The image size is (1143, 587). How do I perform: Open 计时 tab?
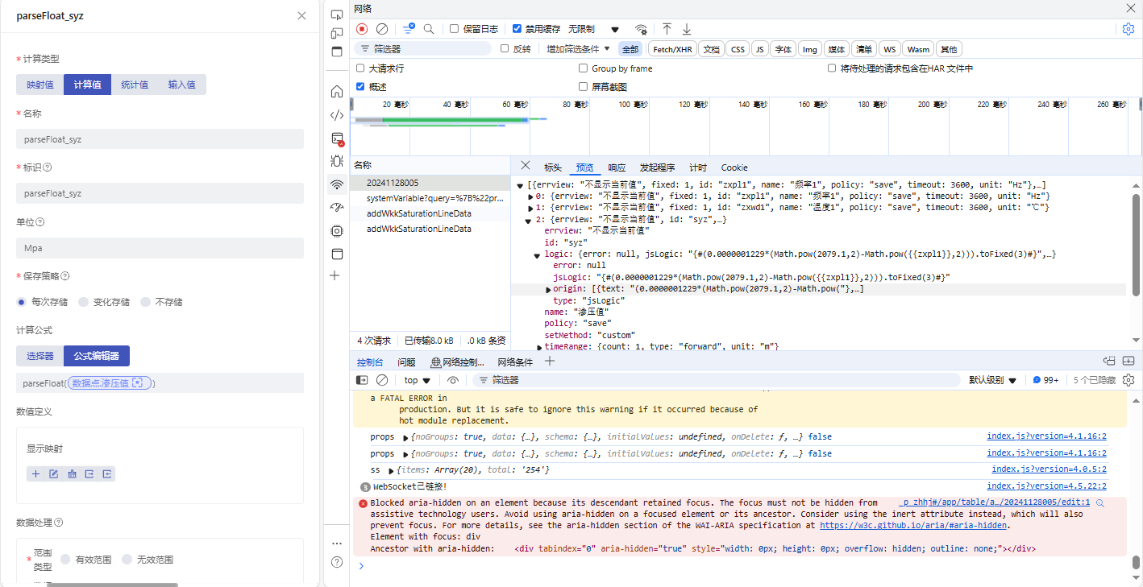pyautogui.click(x=698, y=167)
